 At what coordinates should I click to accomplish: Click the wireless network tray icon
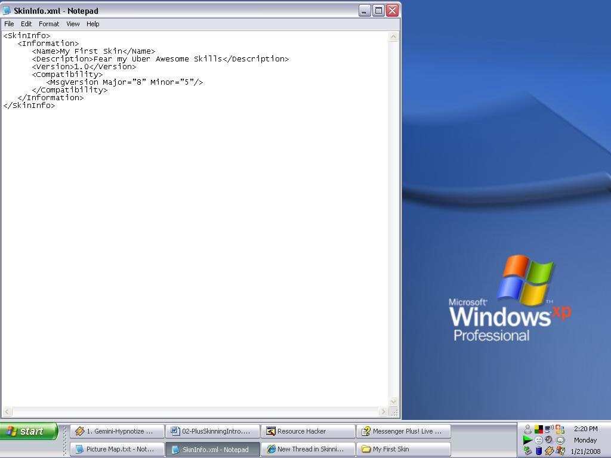(x=549, y=429)
